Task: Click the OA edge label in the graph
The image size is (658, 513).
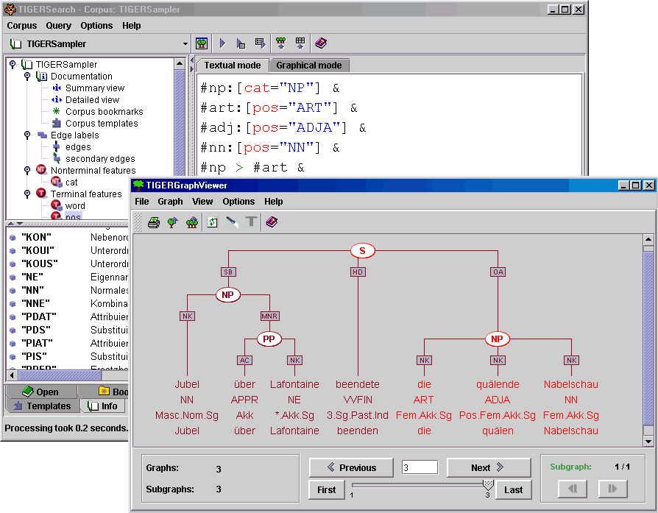Action: tap(498, 272)
